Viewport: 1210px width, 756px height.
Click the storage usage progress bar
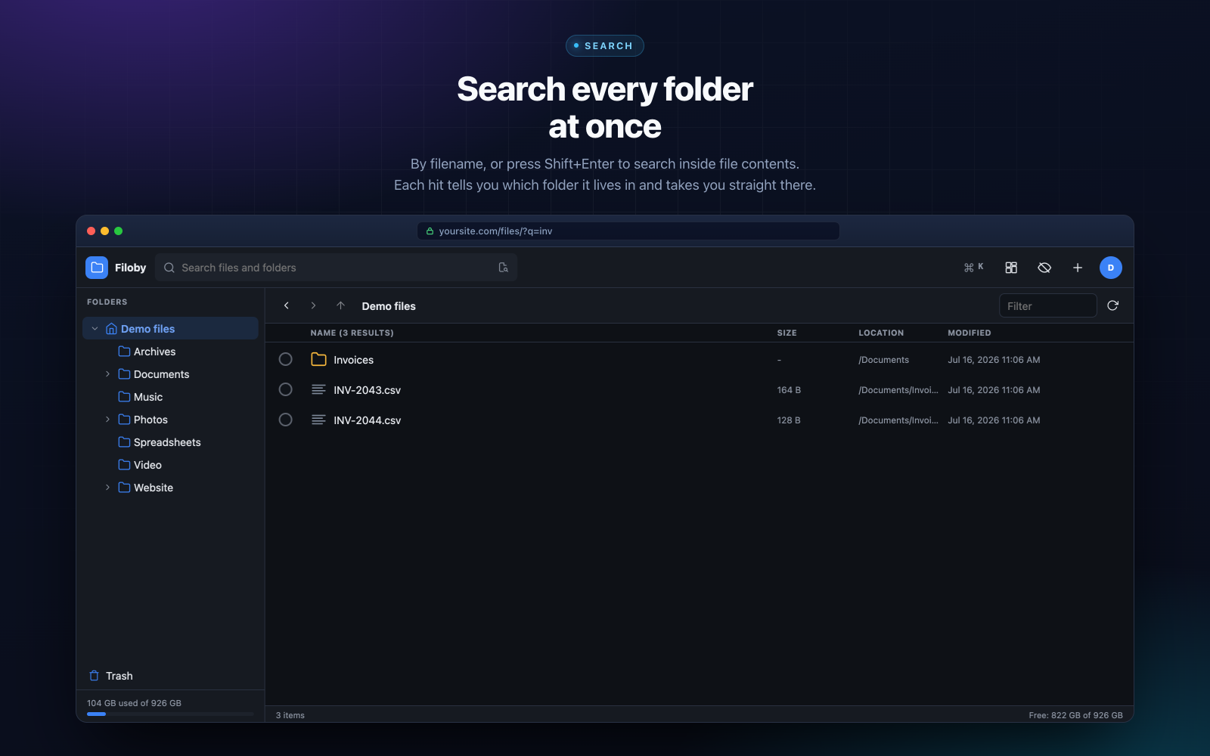tap(170, 714)
